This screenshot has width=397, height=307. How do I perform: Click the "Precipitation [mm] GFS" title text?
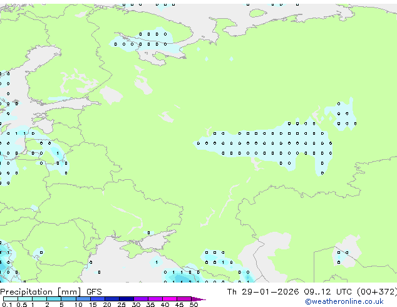(51, 292)
